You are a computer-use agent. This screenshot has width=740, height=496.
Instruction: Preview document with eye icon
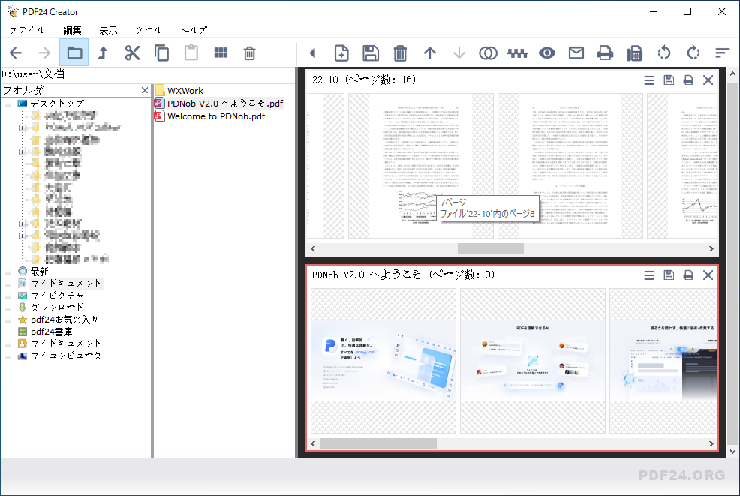[x=547, y=53]
